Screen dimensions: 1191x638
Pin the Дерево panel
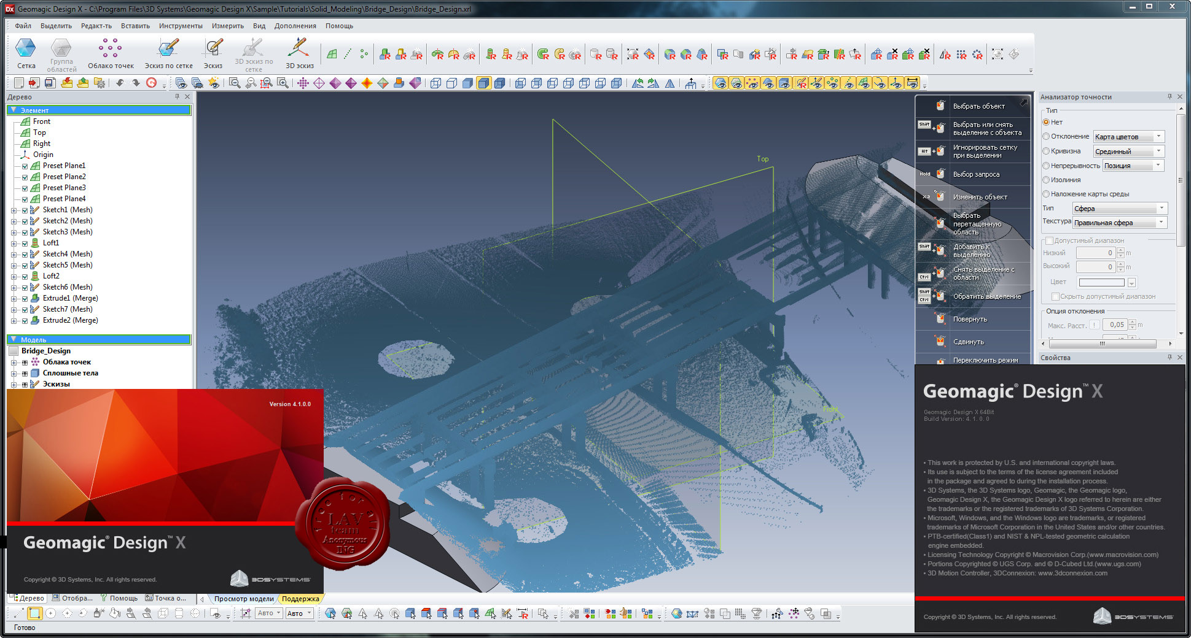pos(178,97)
